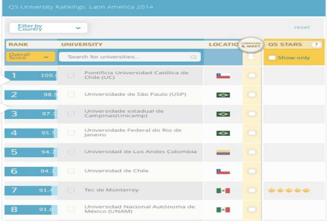Click the five-star rating for Tec de Monterrey

click(x=288, y=190)
